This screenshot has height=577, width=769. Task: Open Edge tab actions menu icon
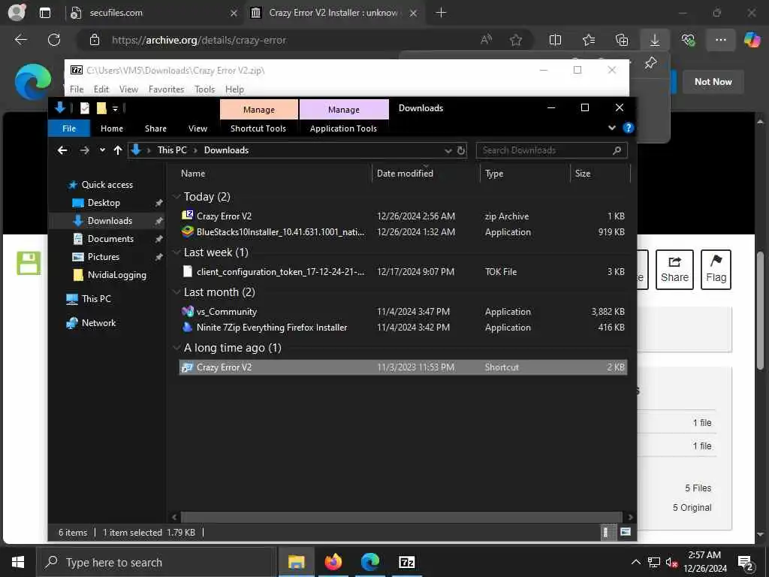coord(44,13)
